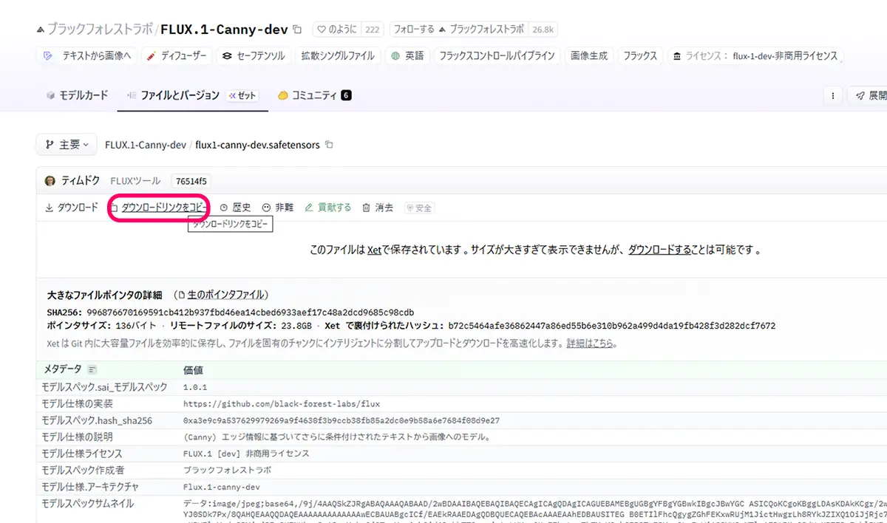Select the セーフテンソル tag
Viewport: 887px width, 523px height.
tap(254, 55)
